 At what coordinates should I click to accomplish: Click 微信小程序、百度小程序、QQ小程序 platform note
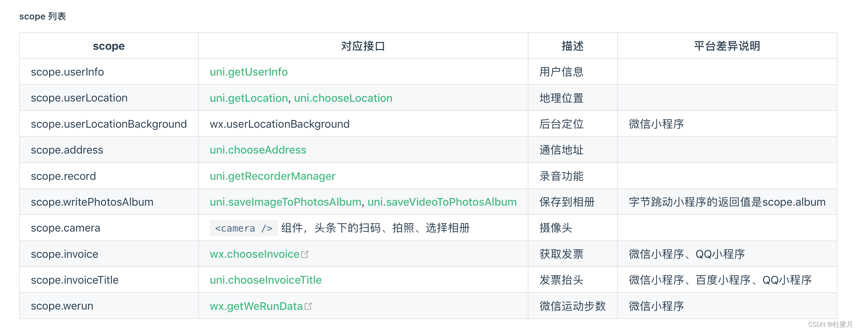(720, 280)
